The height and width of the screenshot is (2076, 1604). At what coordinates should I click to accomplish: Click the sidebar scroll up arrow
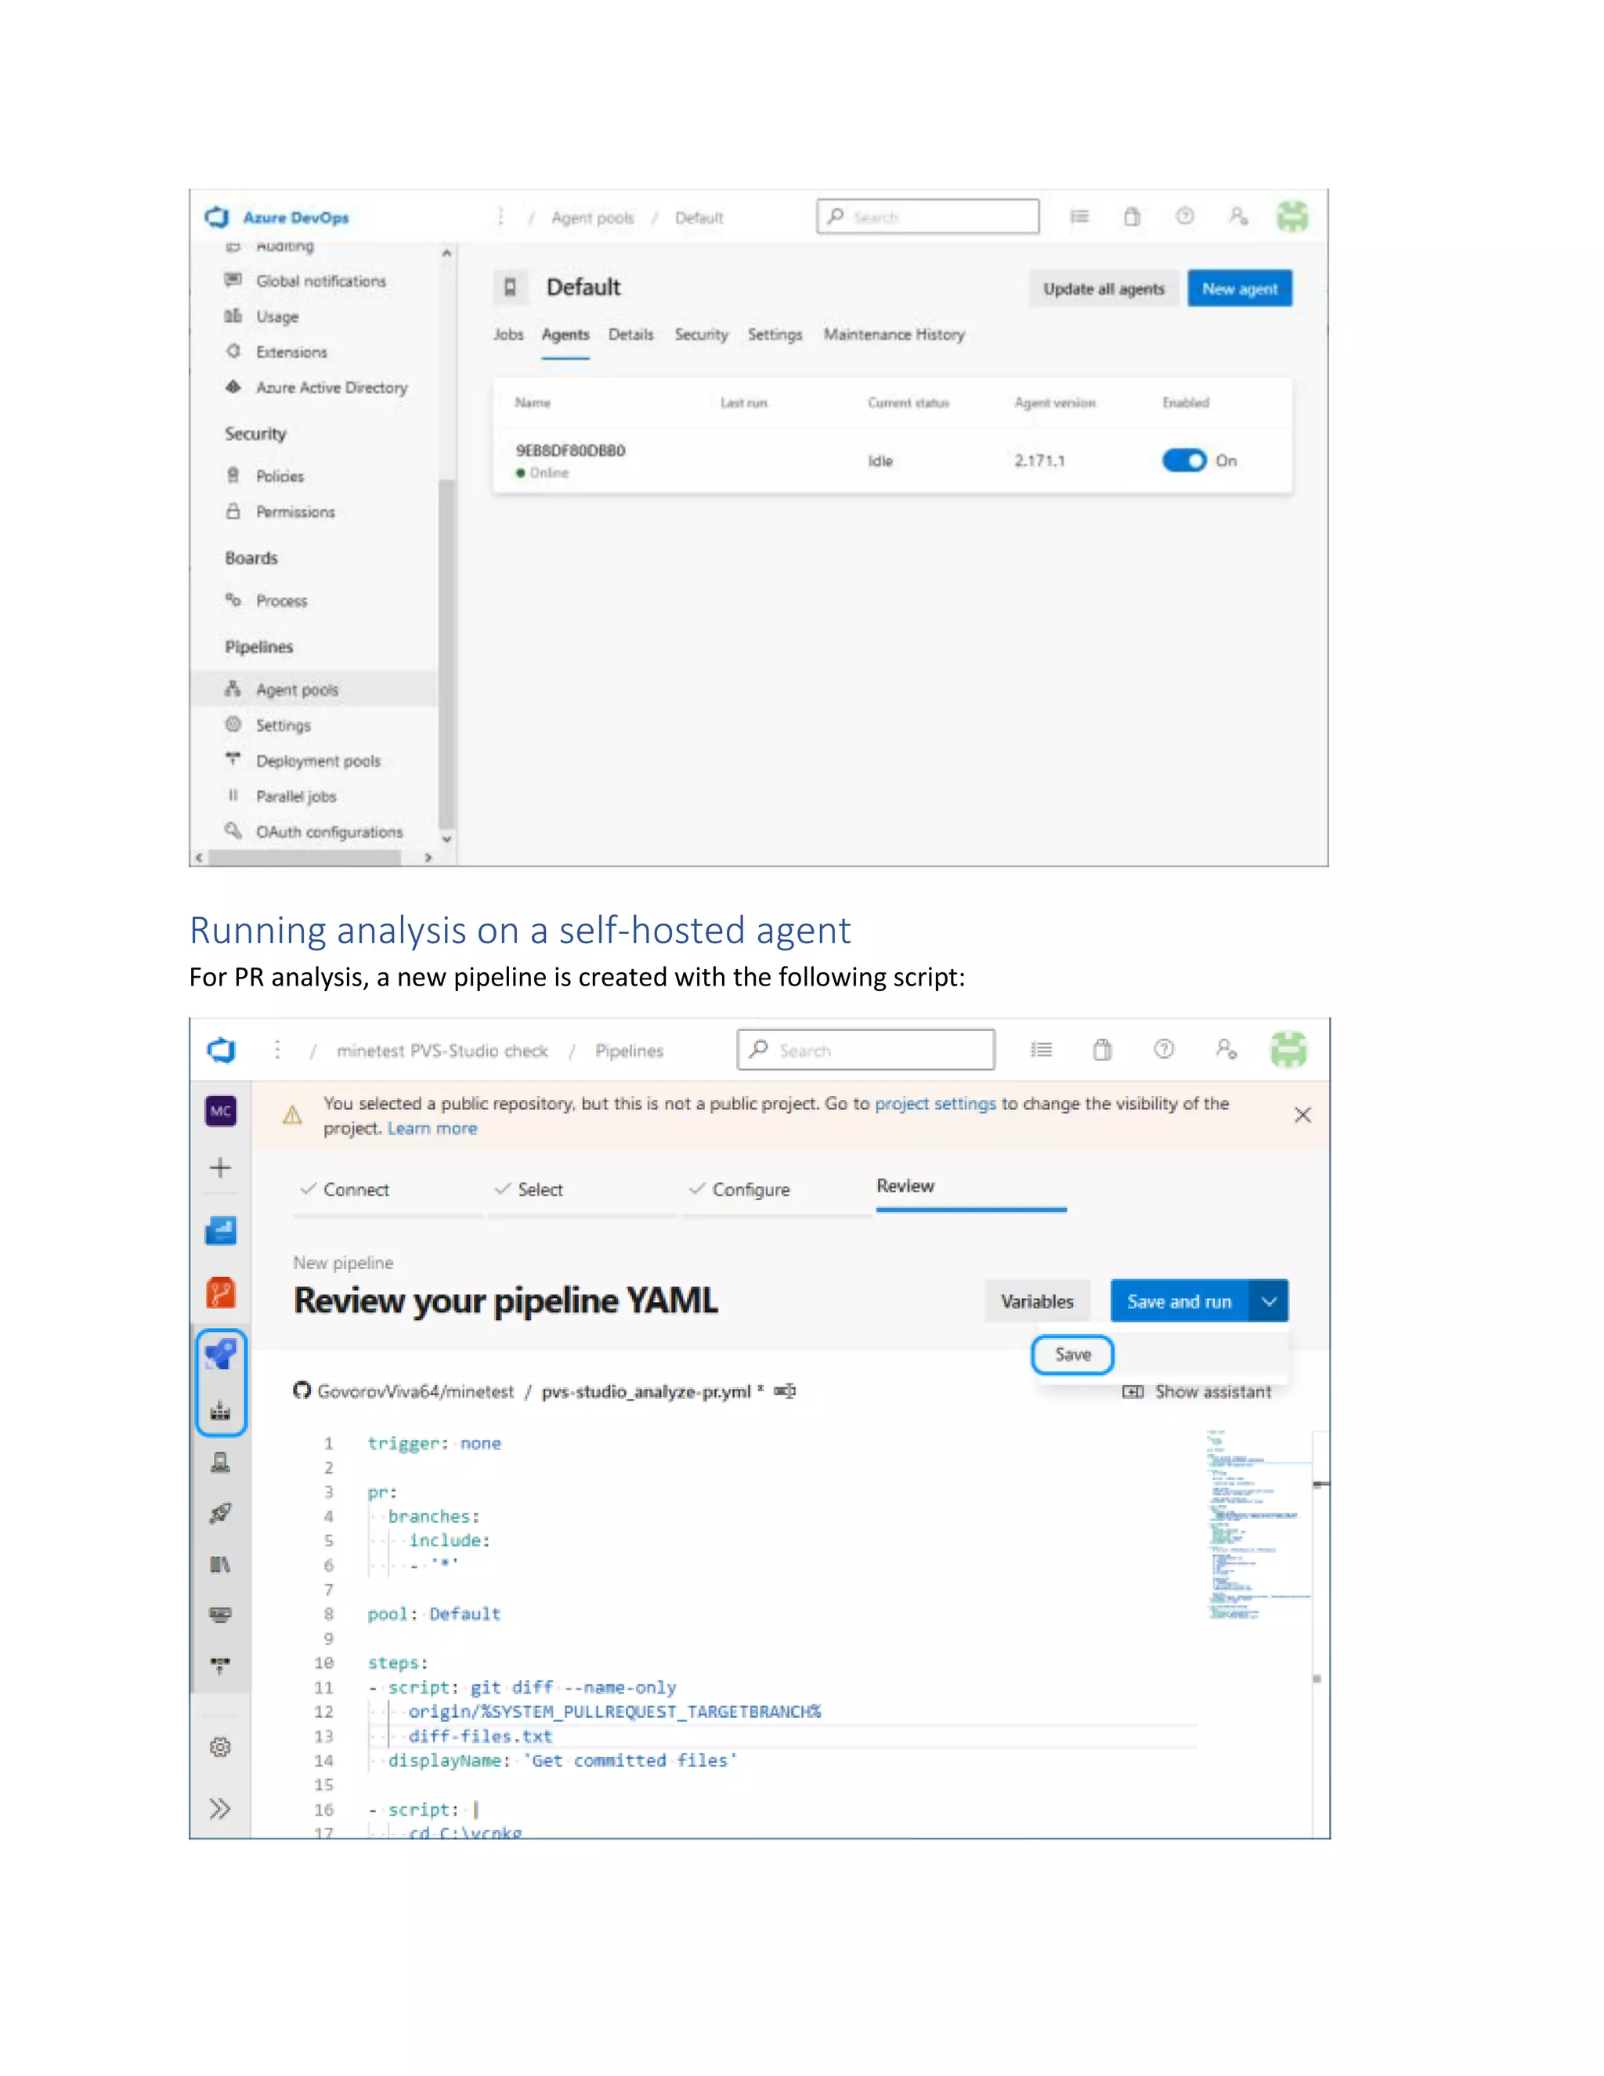tap(446, 253)
